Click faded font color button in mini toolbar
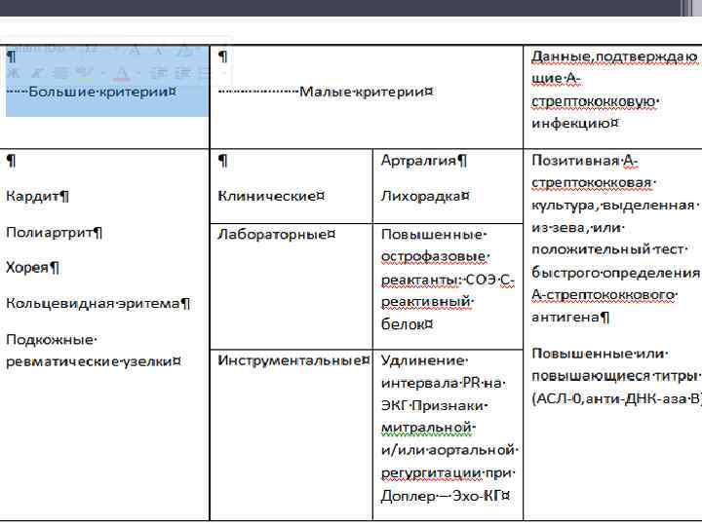702x526 pixels. 121,73
